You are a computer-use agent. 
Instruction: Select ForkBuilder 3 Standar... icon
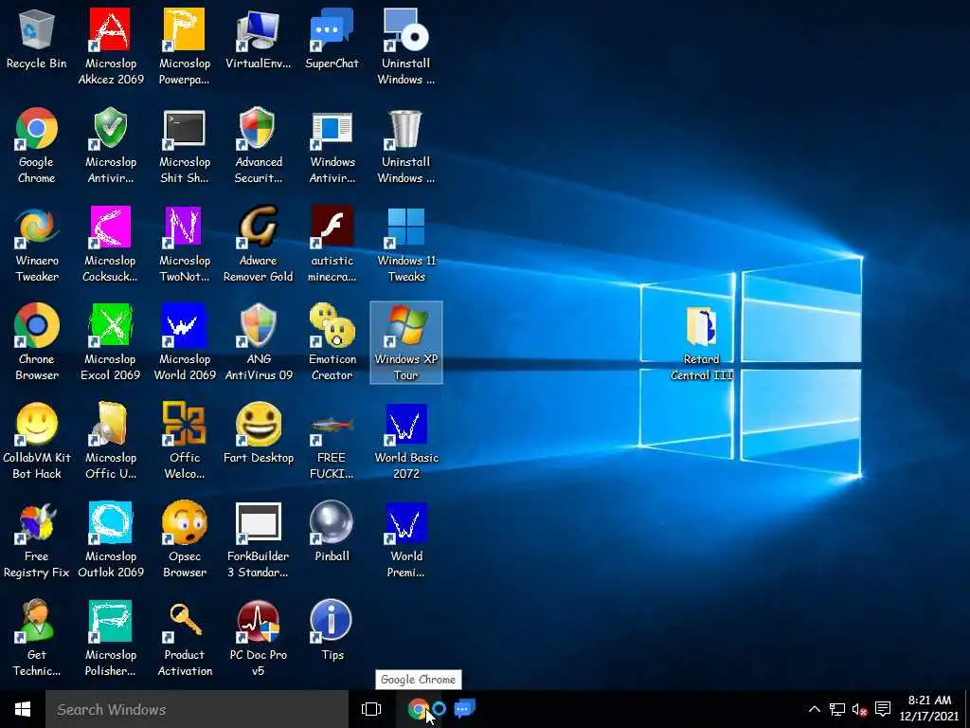[x=258, y=539]
